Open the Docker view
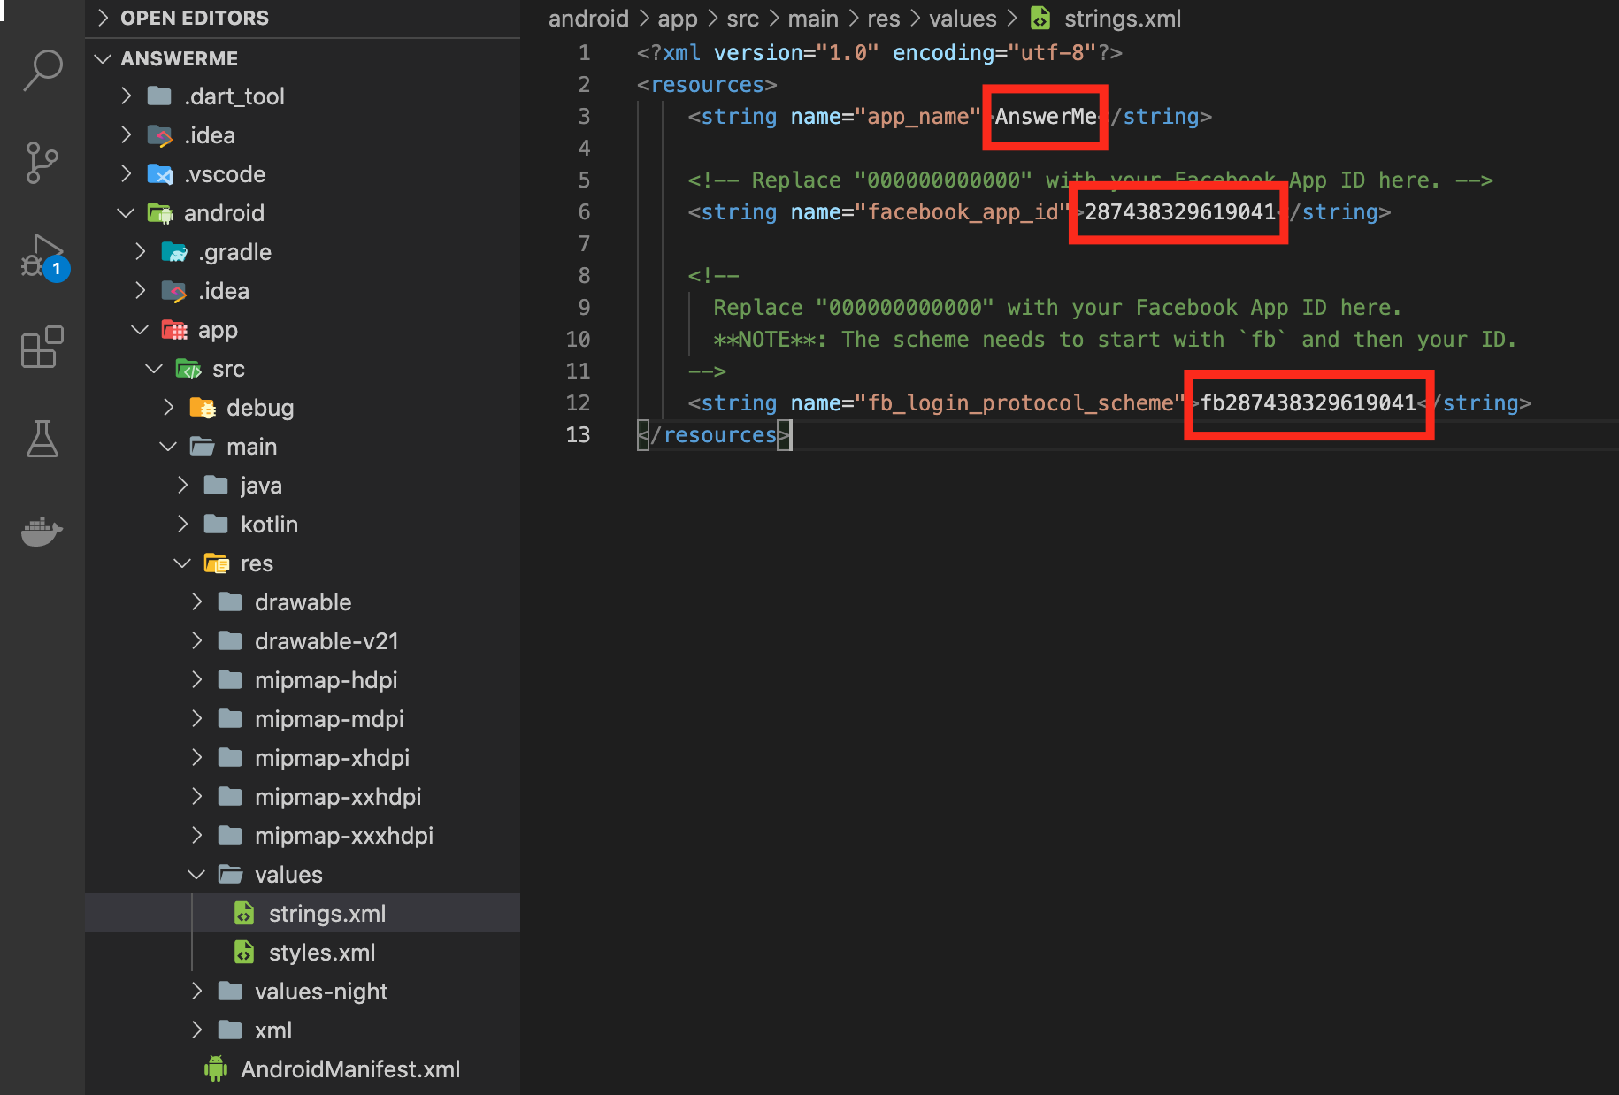This screenshot has width=1619, height=1095. (x=42, y=531)
